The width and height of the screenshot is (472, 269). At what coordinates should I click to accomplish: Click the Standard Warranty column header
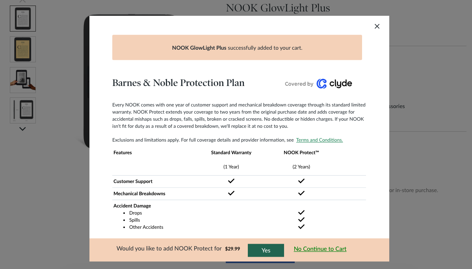click(231, 153)
